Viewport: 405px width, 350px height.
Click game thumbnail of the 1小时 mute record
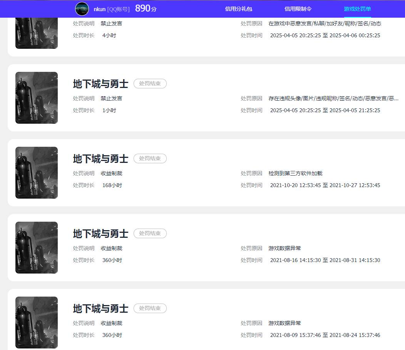click(37, 98)
